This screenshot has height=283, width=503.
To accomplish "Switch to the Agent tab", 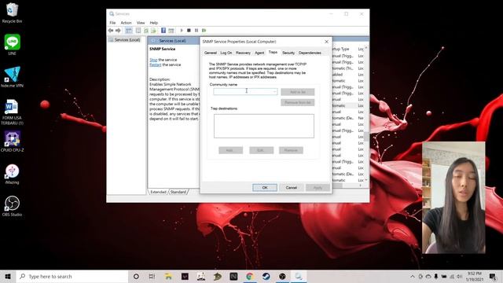I will (259, 53).
